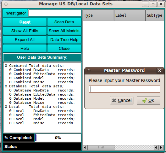
Task: Click the scrollbar right arrow at far right
Action: click(x=161, y=148)
